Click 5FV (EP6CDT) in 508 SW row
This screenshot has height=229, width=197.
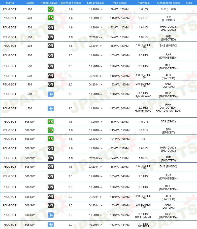coord(168,131)
